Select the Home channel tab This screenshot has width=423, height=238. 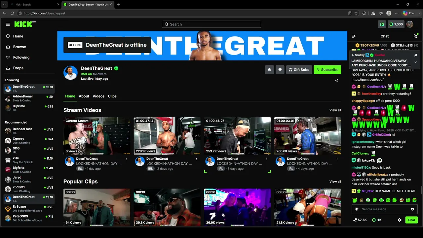pos(70,96)
